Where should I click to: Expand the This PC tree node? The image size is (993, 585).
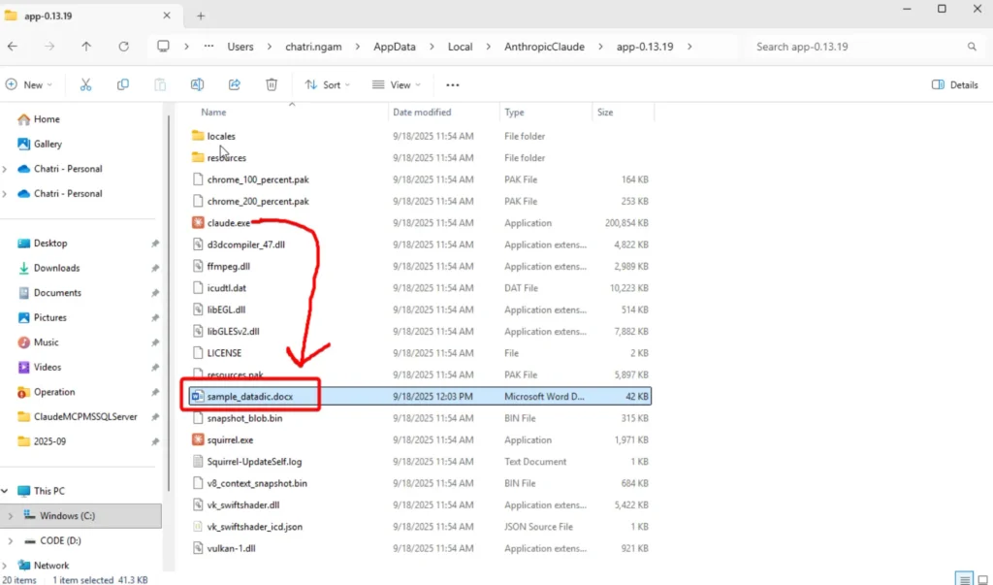click(x=6, y=491)
